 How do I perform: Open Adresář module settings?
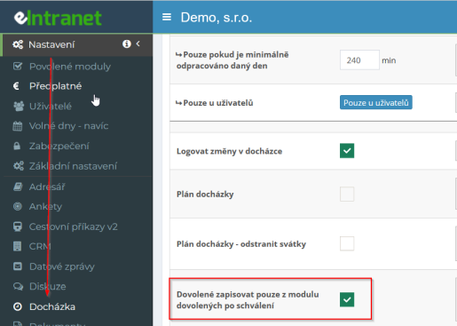pyautogui.click(x=47, y=187)
